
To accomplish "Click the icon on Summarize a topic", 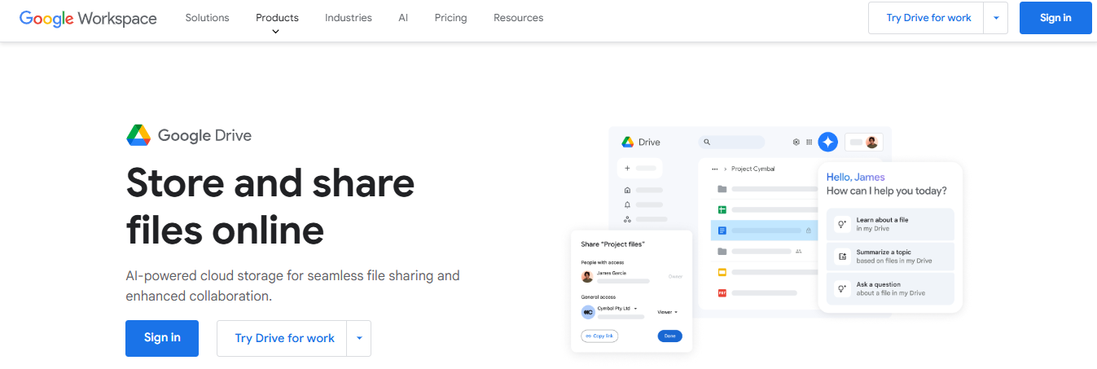I will click(x=842, y=257).
